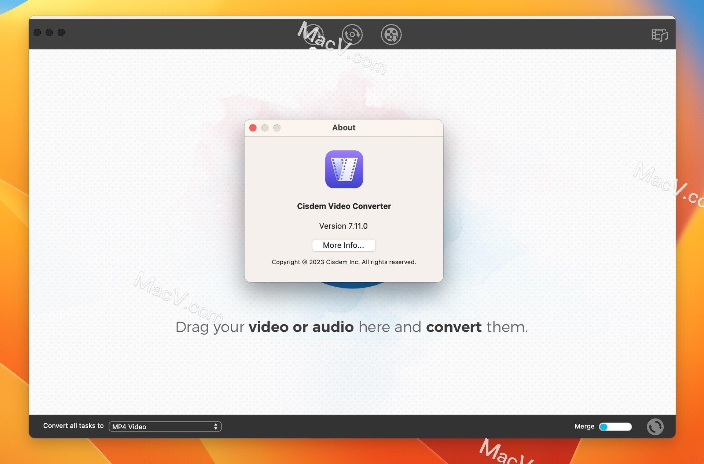Switch to the Rip DVD film reel icon
The image size is (704, 464).
click(391, 34)
